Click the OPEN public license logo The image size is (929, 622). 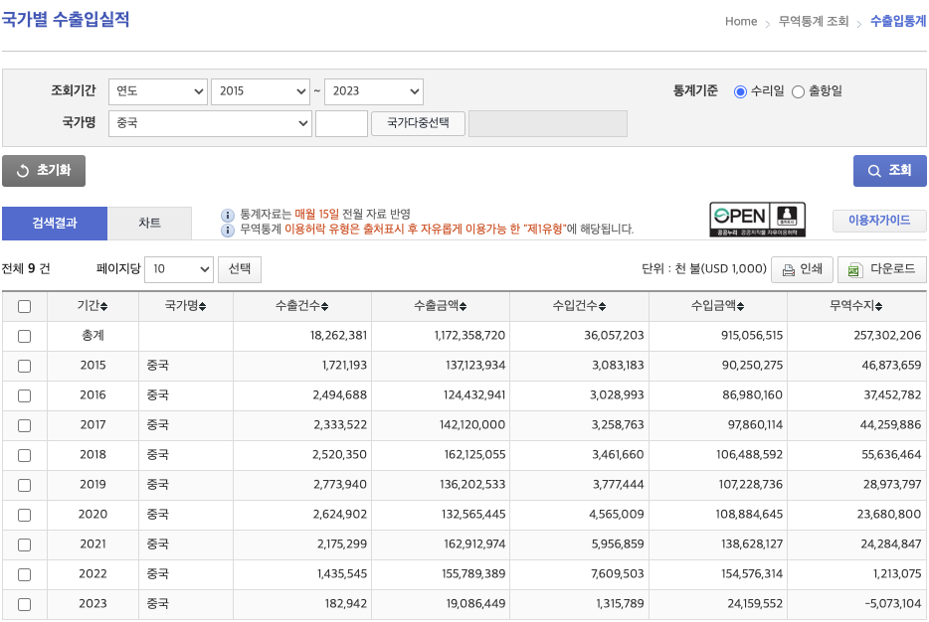pos(758,220)
